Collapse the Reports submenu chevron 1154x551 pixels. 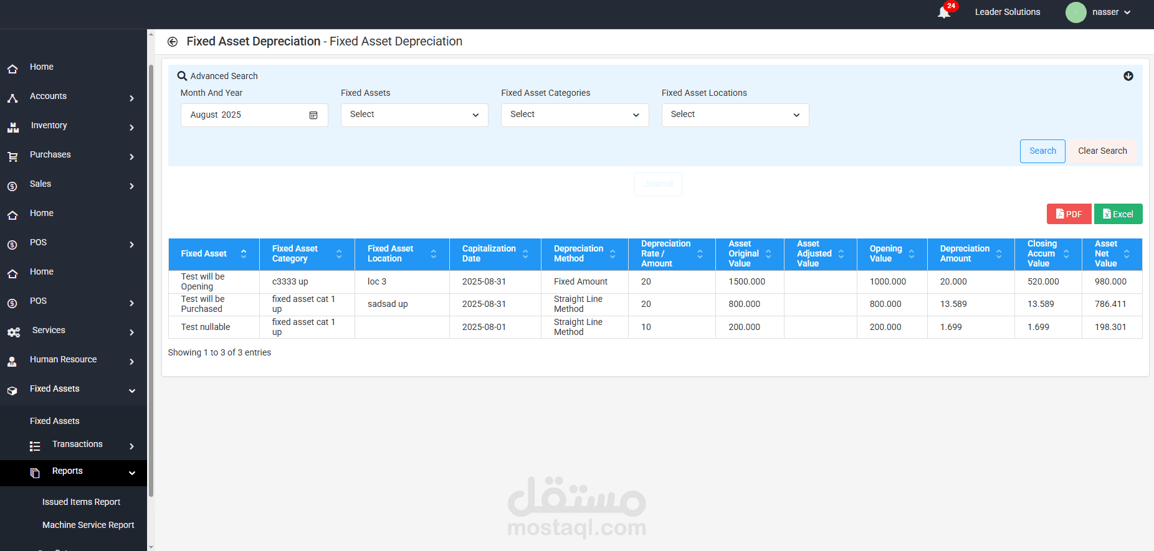[131, 473]
